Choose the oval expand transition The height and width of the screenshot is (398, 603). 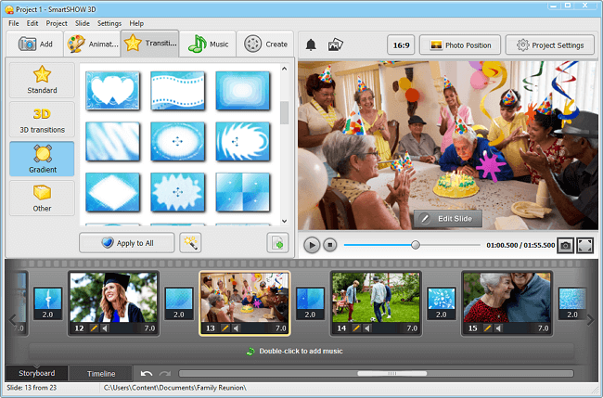(177, 141)
